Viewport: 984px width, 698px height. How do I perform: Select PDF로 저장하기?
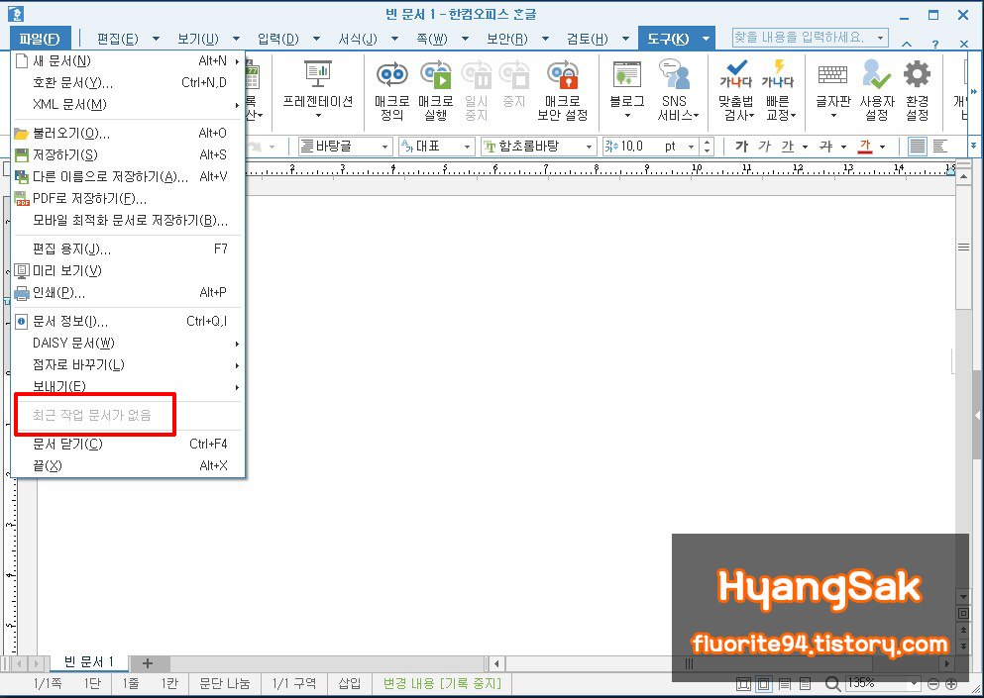[128, 199]
